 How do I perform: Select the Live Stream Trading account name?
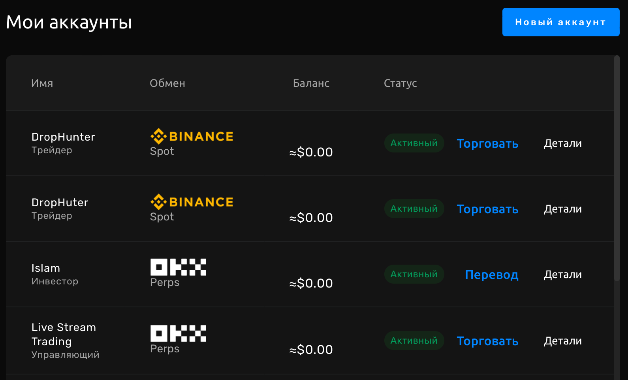pyautogui.click(x=64, y=334)
